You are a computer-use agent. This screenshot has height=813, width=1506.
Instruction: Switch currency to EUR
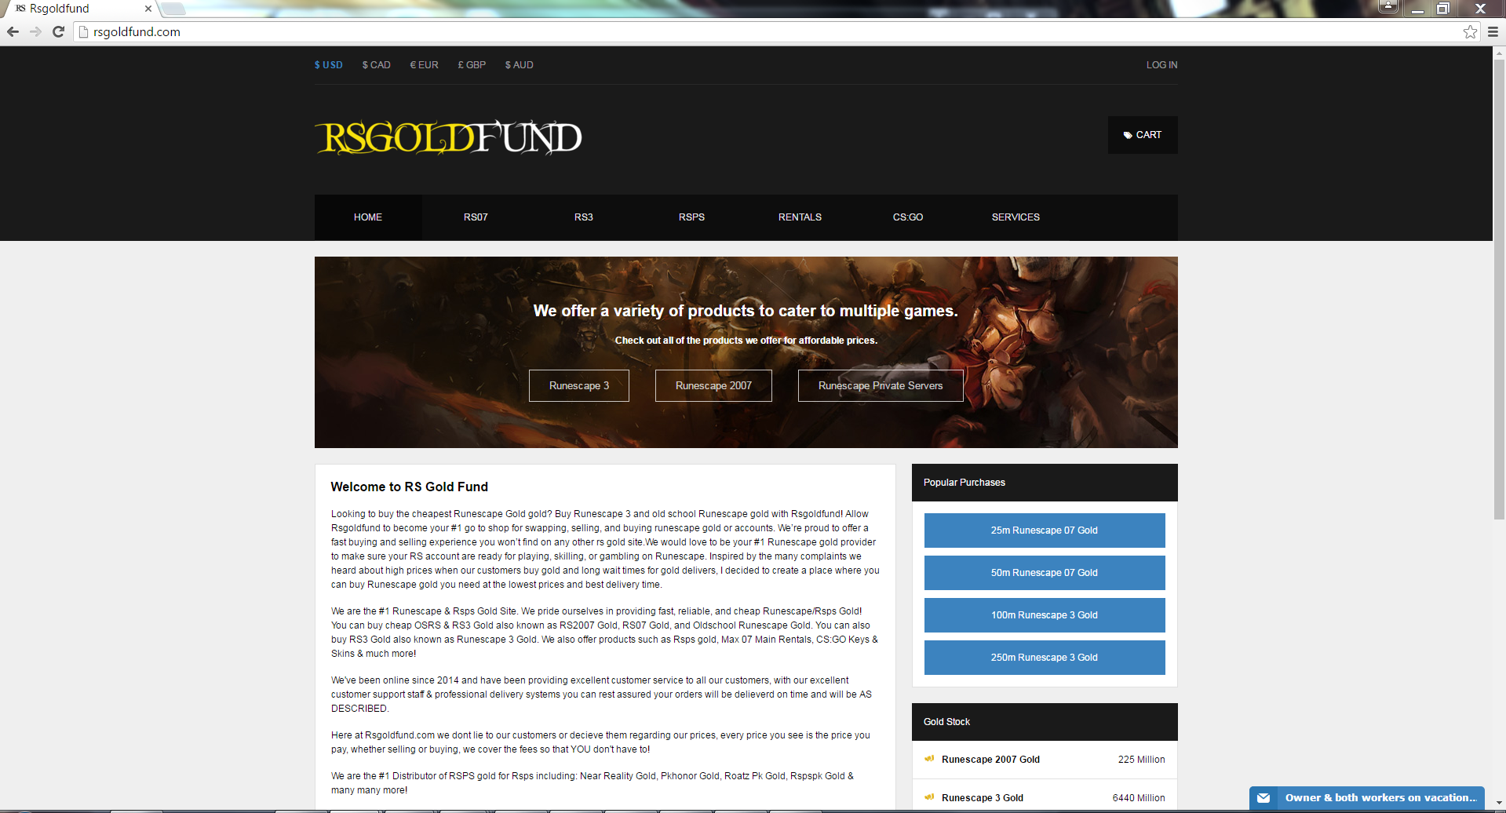[x=425, y=65]
